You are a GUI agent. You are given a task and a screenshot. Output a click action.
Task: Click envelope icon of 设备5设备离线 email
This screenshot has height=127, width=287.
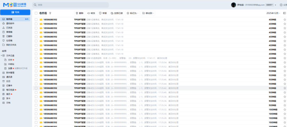click(41, 37)
